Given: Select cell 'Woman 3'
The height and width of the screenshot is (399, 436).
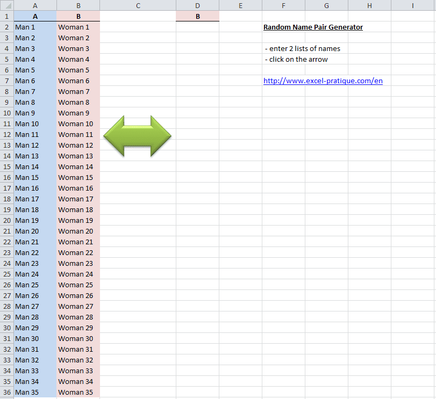Looking at the screenshot, I should pos(78,48).
